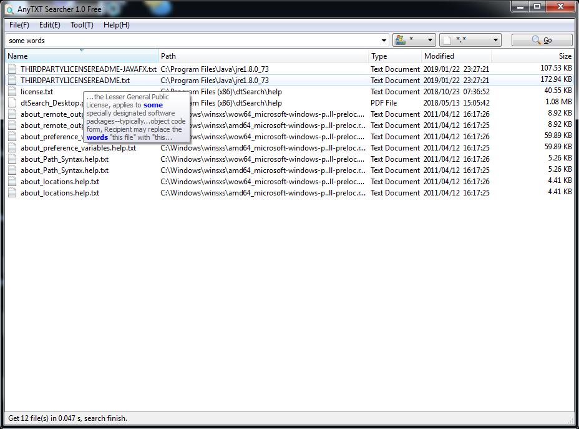Click file icon of about_preference_variables.help.txt amd64 row
The width and height of the screenshot is (579, 429).
pyautogui.click(x=12, y=148)
